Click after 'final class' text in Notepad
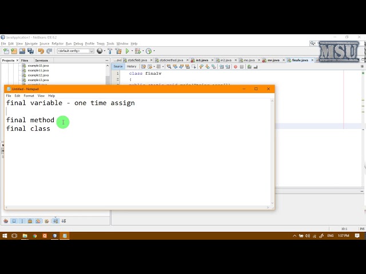Screen dimensions: 366x274 click(51, 128)
